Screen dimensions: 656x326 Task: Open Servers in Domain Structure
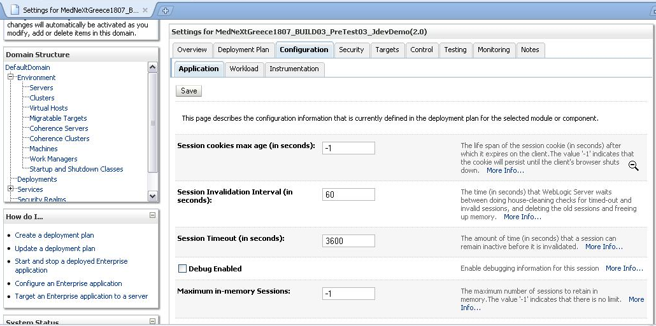point(41,88)
